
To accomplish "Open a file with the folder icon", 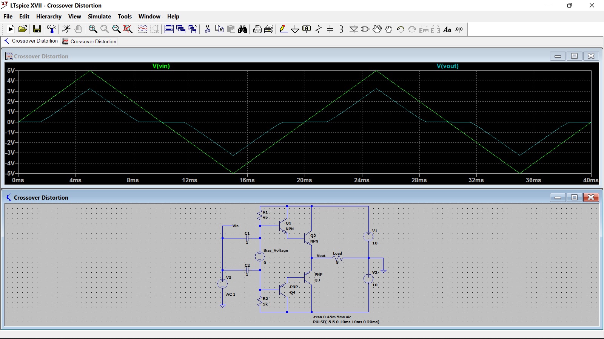I will click(23, 29).
